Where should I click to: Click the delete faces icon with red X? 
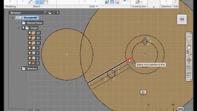tap(117, 2)
